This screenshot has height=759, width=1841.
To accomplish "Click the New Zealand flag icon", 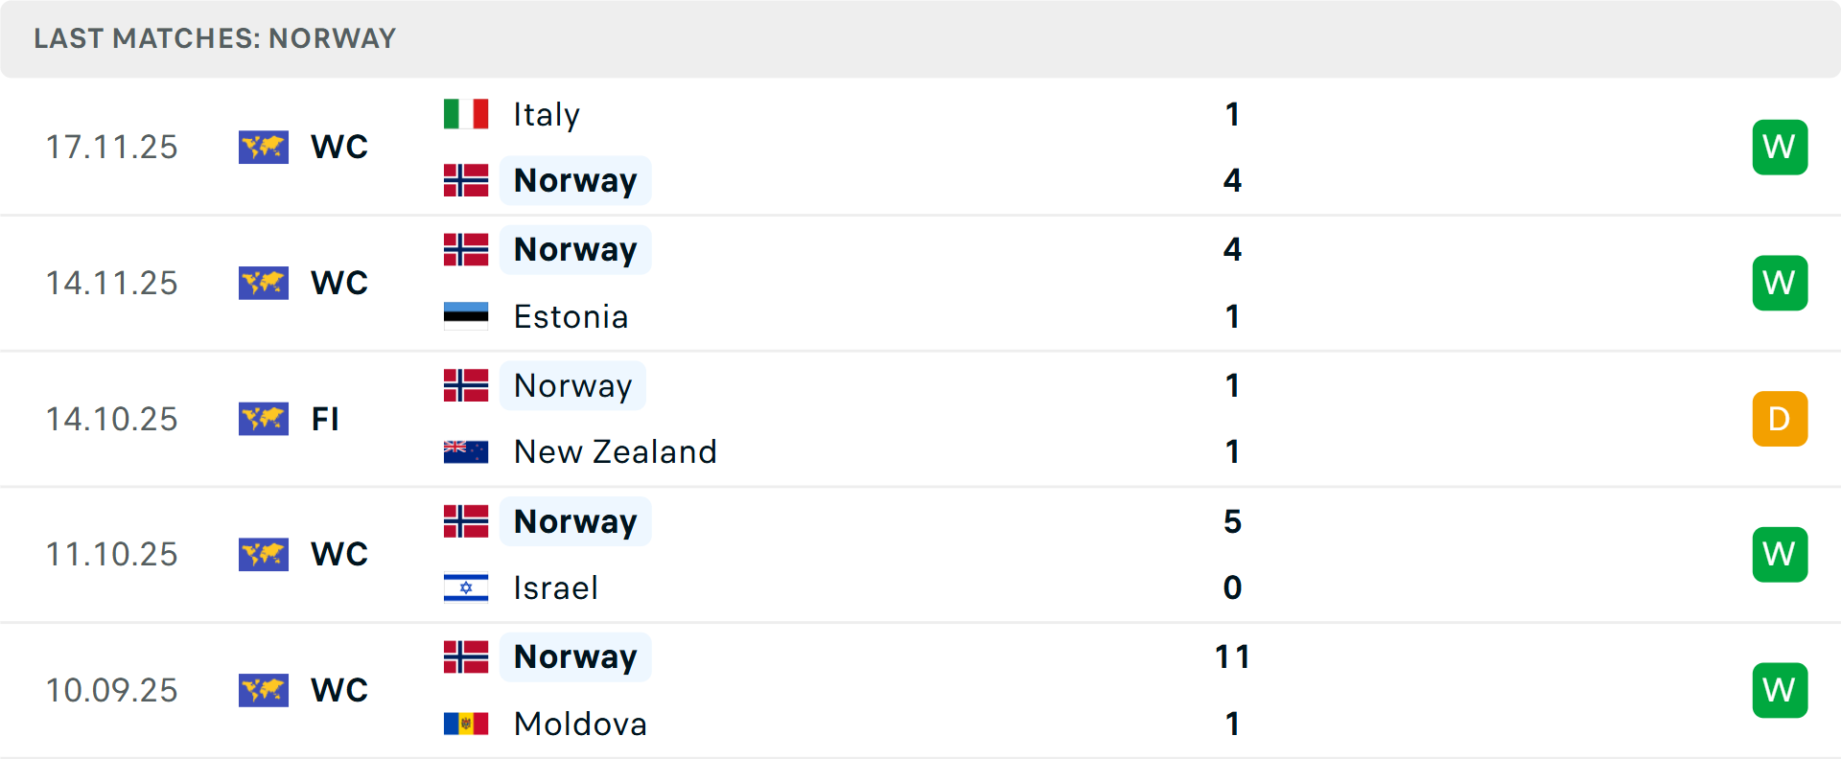I will coord(466,451).
